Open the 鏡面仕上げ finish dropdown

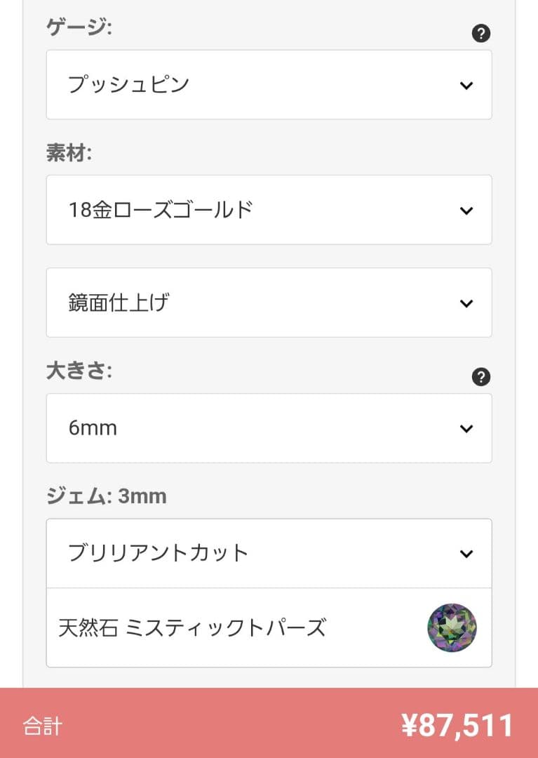[x=269, y=302]
